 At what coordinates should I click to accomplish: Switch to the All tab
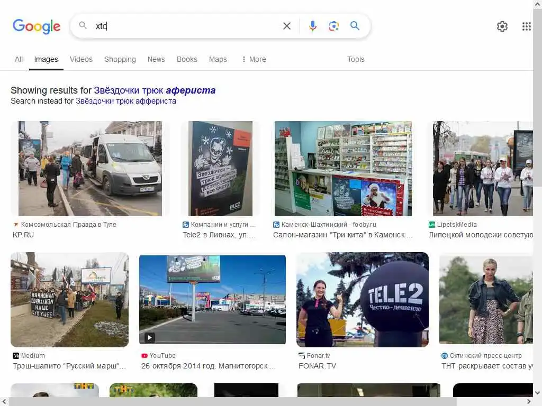[x=19, y=59]
